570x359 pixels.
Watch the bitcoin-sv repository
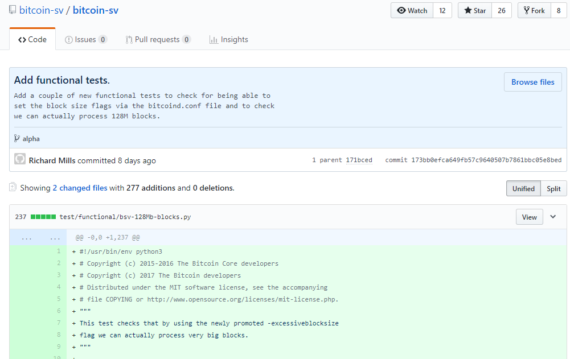pyautogui.click(x=412, y=11)
